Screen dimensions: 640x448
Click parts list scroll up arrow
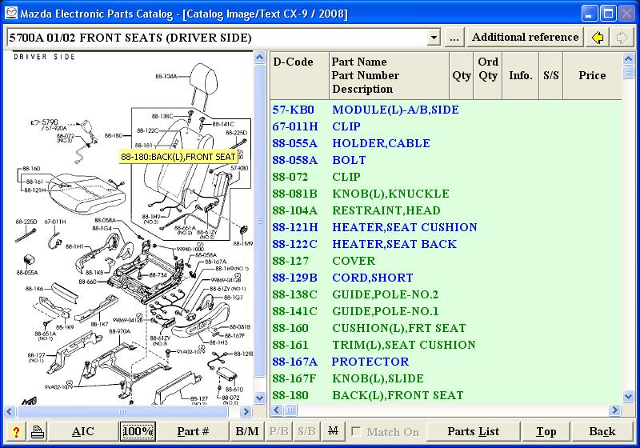click(x=628, y=58)
